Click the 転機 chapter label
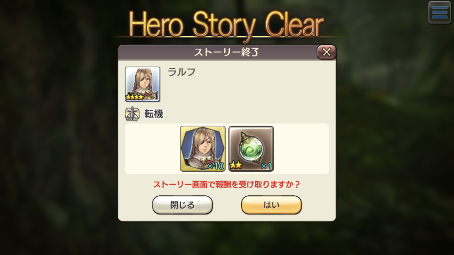 point(154,114)
